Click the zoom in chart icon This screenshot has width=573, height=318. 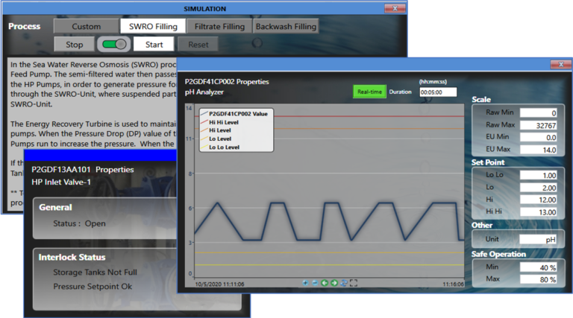306,283
